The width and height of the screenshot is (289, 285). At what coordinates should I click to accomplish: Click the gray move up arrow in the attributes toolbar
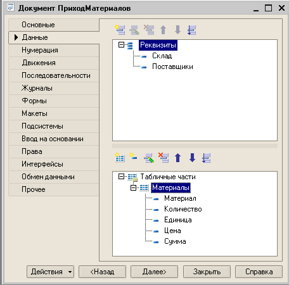pos(163,30)
